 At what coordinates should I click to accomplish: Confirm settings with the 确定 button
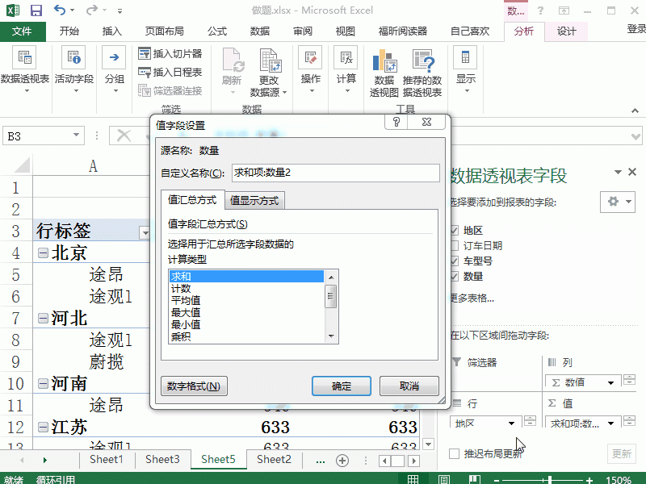pyautogui.click(x=341, y=386)
